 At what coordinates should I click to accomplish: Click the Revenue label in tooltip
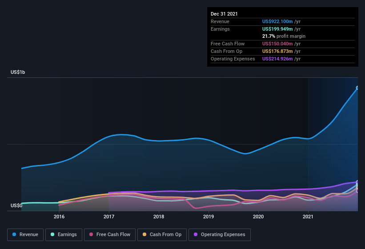(220, 21)
